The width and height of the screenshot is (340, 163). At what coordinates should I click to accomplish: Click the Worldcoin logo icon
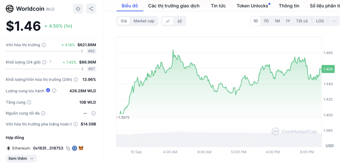(x=10, y=9)
